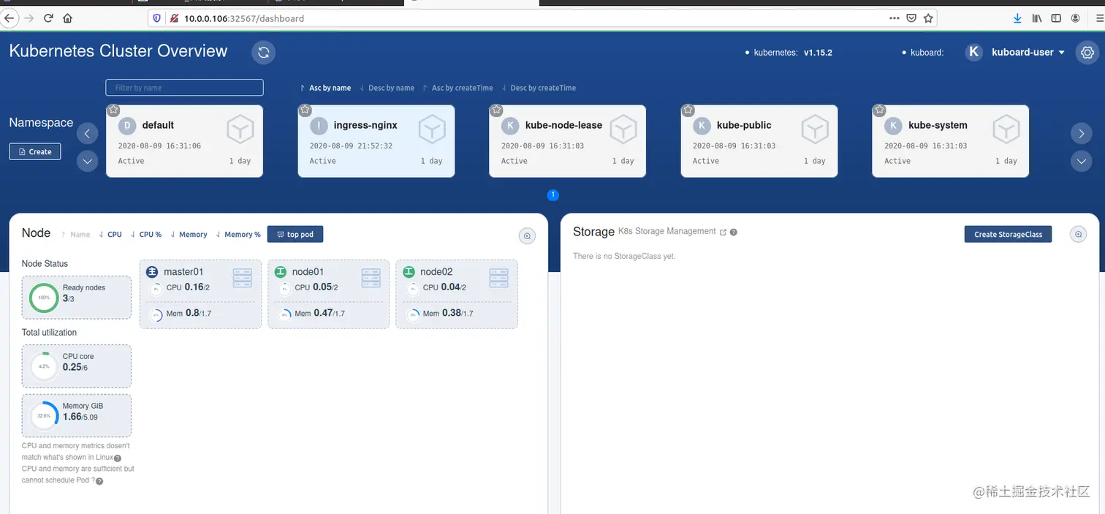This screenshot has width=1105, height=514.
Task: Click the node01 role badge icon
Action: coord(281,272)
